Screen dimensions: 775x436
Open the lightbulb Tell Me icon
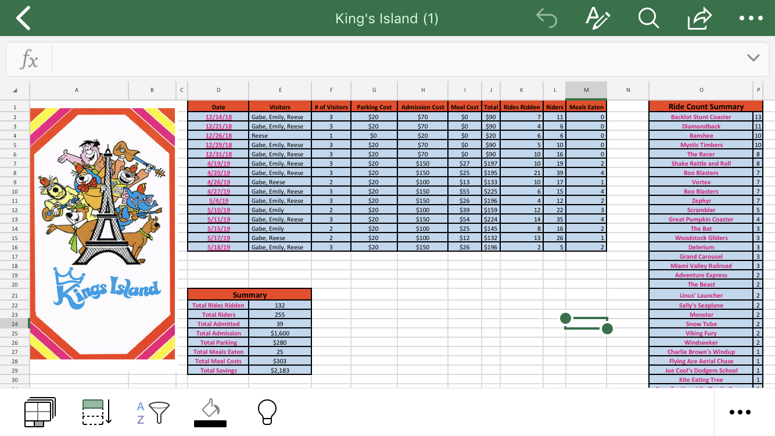(267, 412)
